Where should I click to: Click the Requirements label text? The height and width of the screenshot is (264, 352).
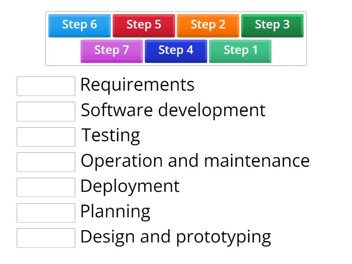(137, 84)
